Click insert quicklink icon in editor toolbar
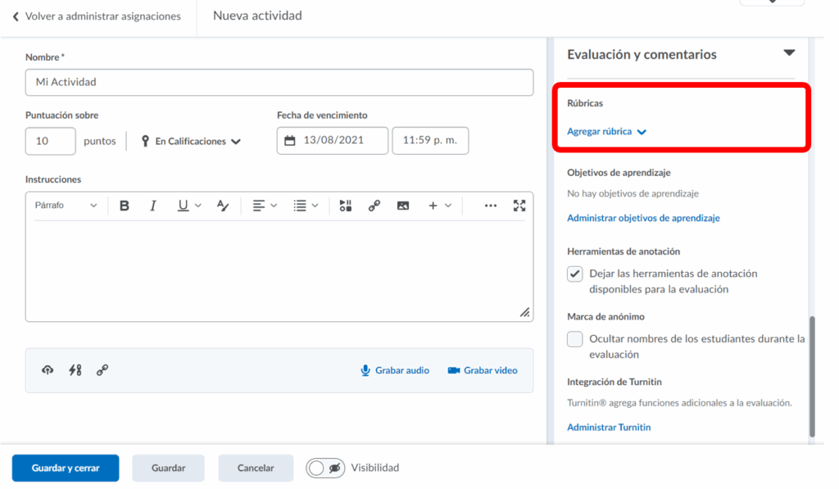Screen dimensions: 839x489 [x=374, y=206]
